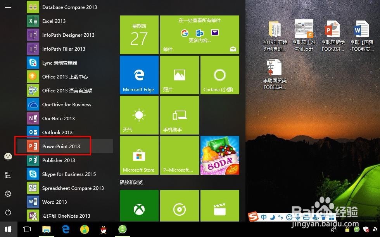Open File Explorer from the taskbar
The height and width of the screenshot is (237, 380).
pos(46,229)
